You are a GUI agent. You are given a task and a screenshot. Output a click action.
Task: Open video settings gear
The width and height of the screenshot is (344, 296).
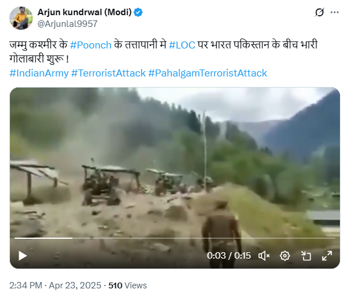click(x=285, y=256)
